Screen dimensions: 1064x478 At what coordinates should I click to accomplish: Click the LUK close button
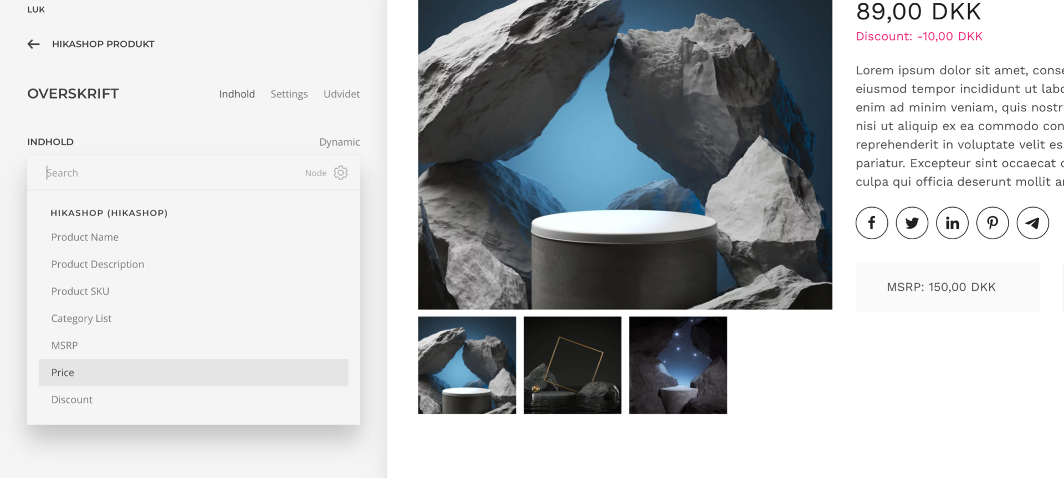coord(36,9)
